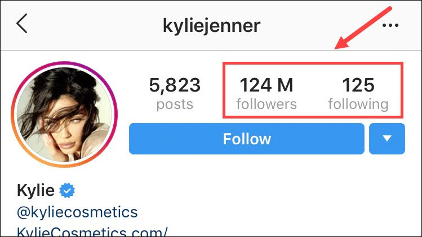422x237 pixels.
Task: Tap the gray "posts" label
Action: click(175, 104)
